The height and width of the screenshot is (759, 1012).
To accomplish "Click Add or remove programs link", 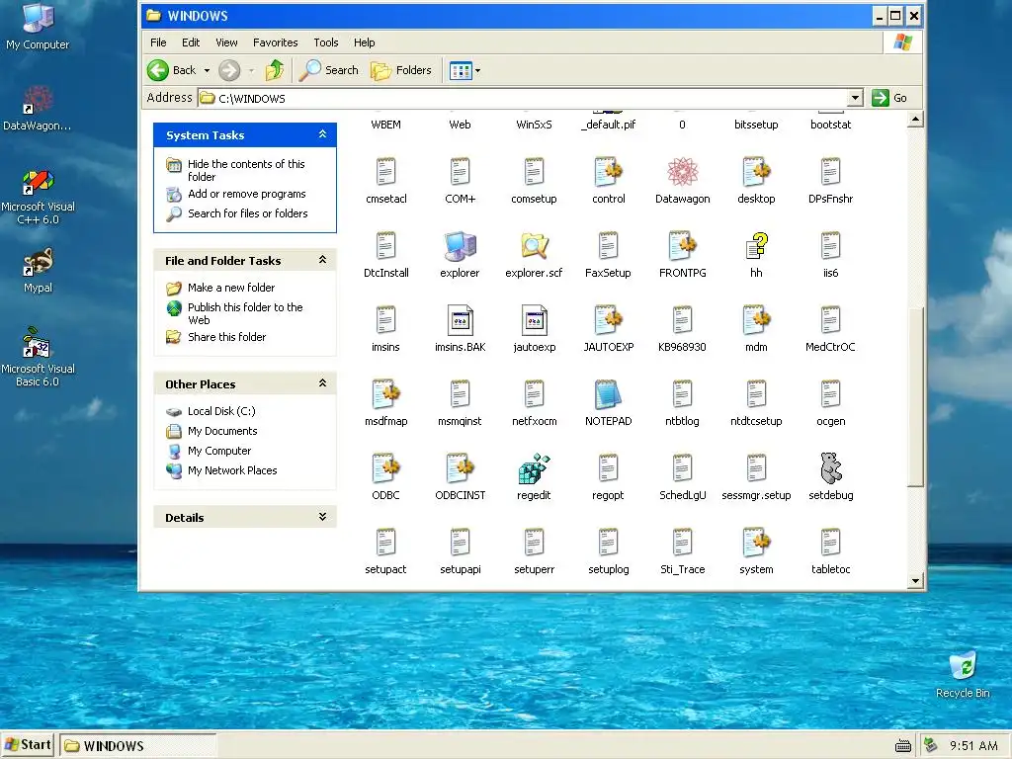I will [246, 194].
